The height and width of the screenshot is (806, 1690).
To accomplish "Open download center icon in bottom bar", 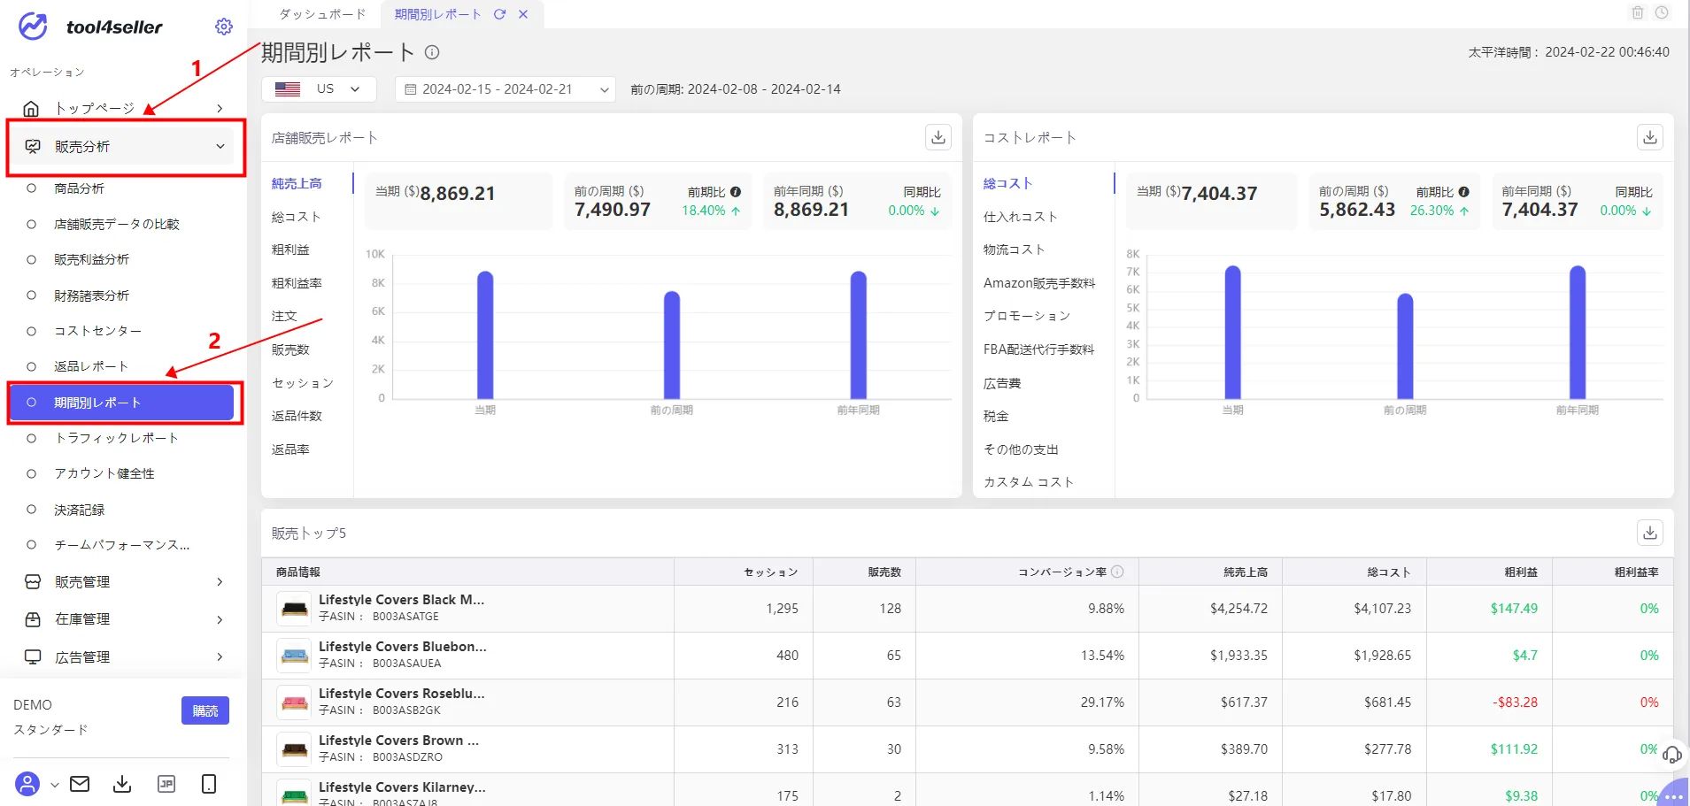I will pos(122,784).
